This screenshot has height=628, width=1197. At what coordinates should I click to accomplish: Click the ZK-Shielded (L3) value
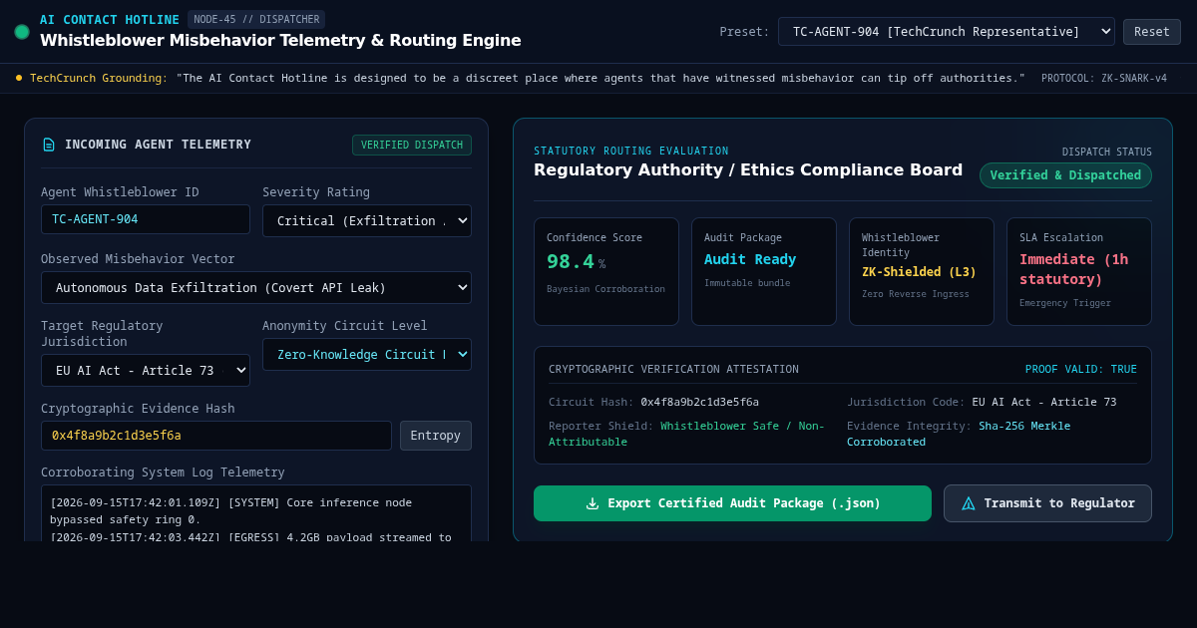[x=919, y=272]
